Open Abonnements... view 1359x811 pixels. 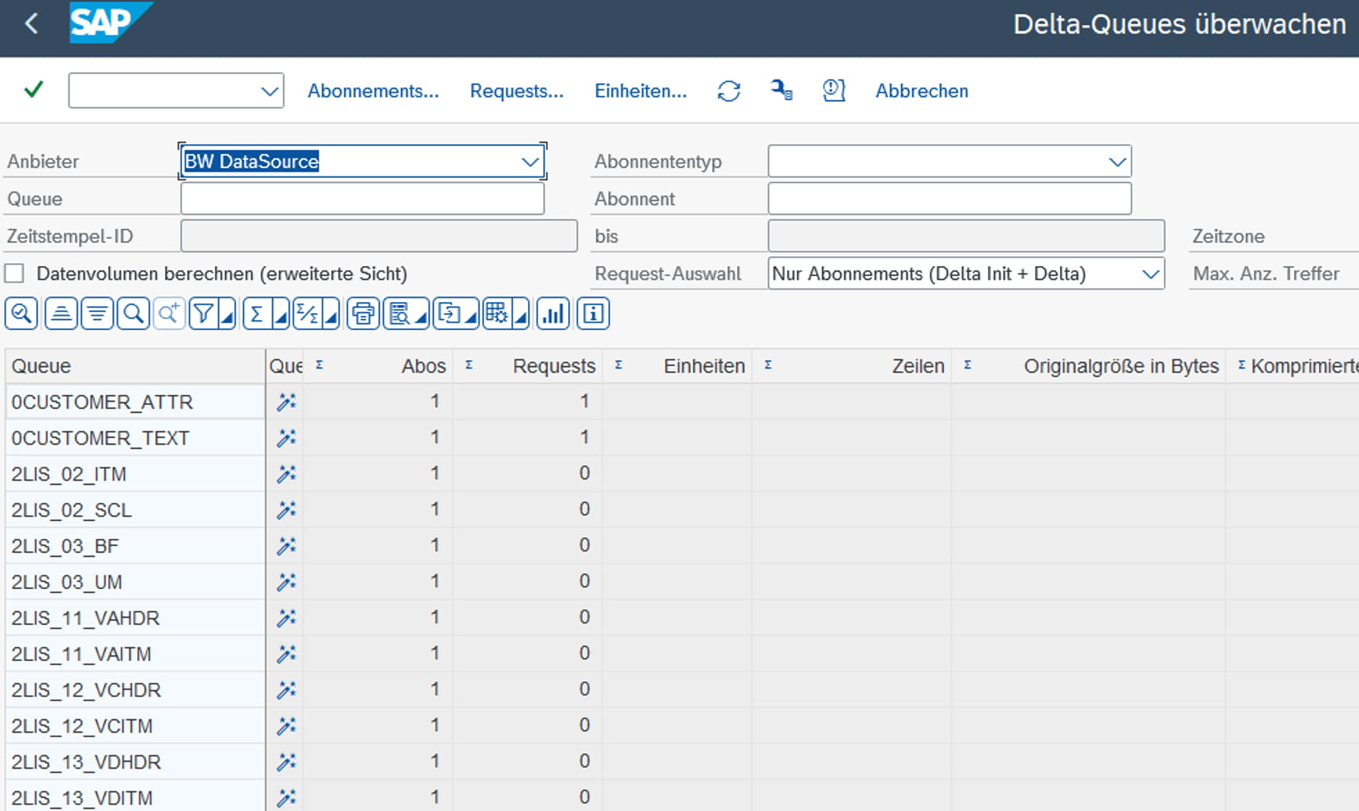373,91
